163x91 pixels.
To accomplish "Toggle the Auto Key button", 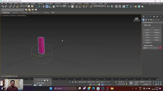I will click(x=136, y=82).
